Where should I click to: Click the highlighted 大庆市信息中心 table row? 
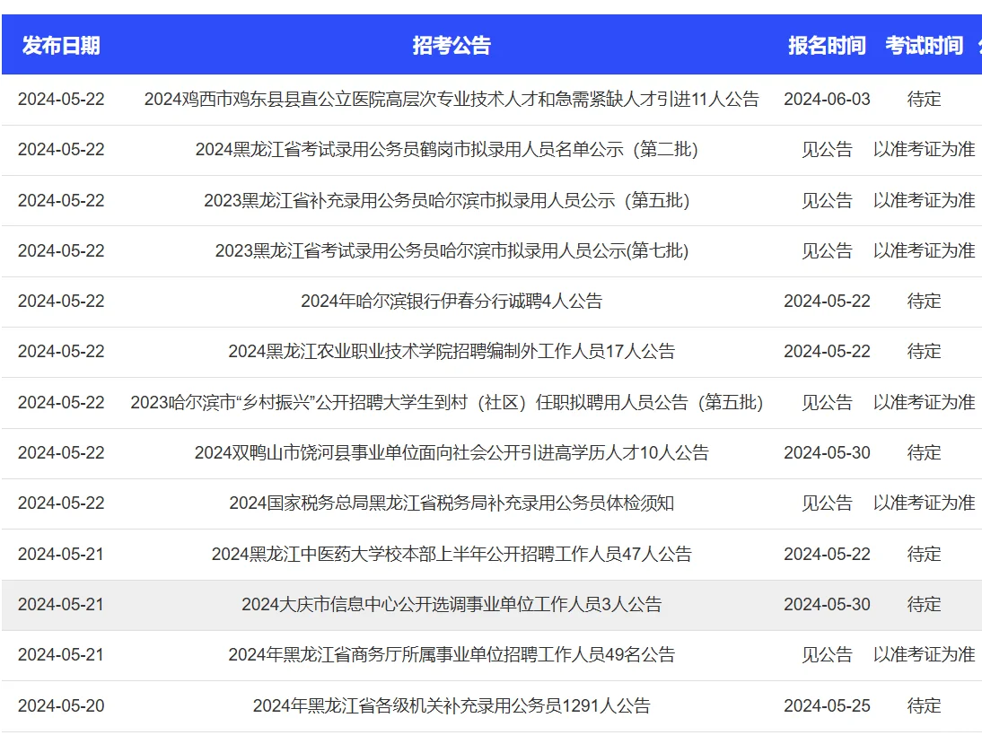pos(491,604)
